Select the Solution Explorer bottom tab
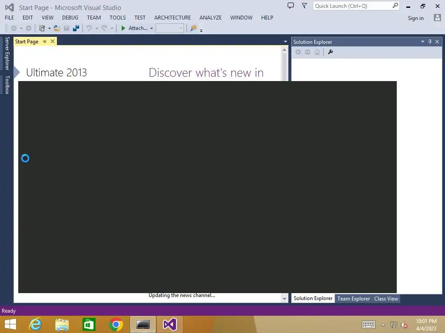Viewport: 445px width, 333px height. pos(313,298)
